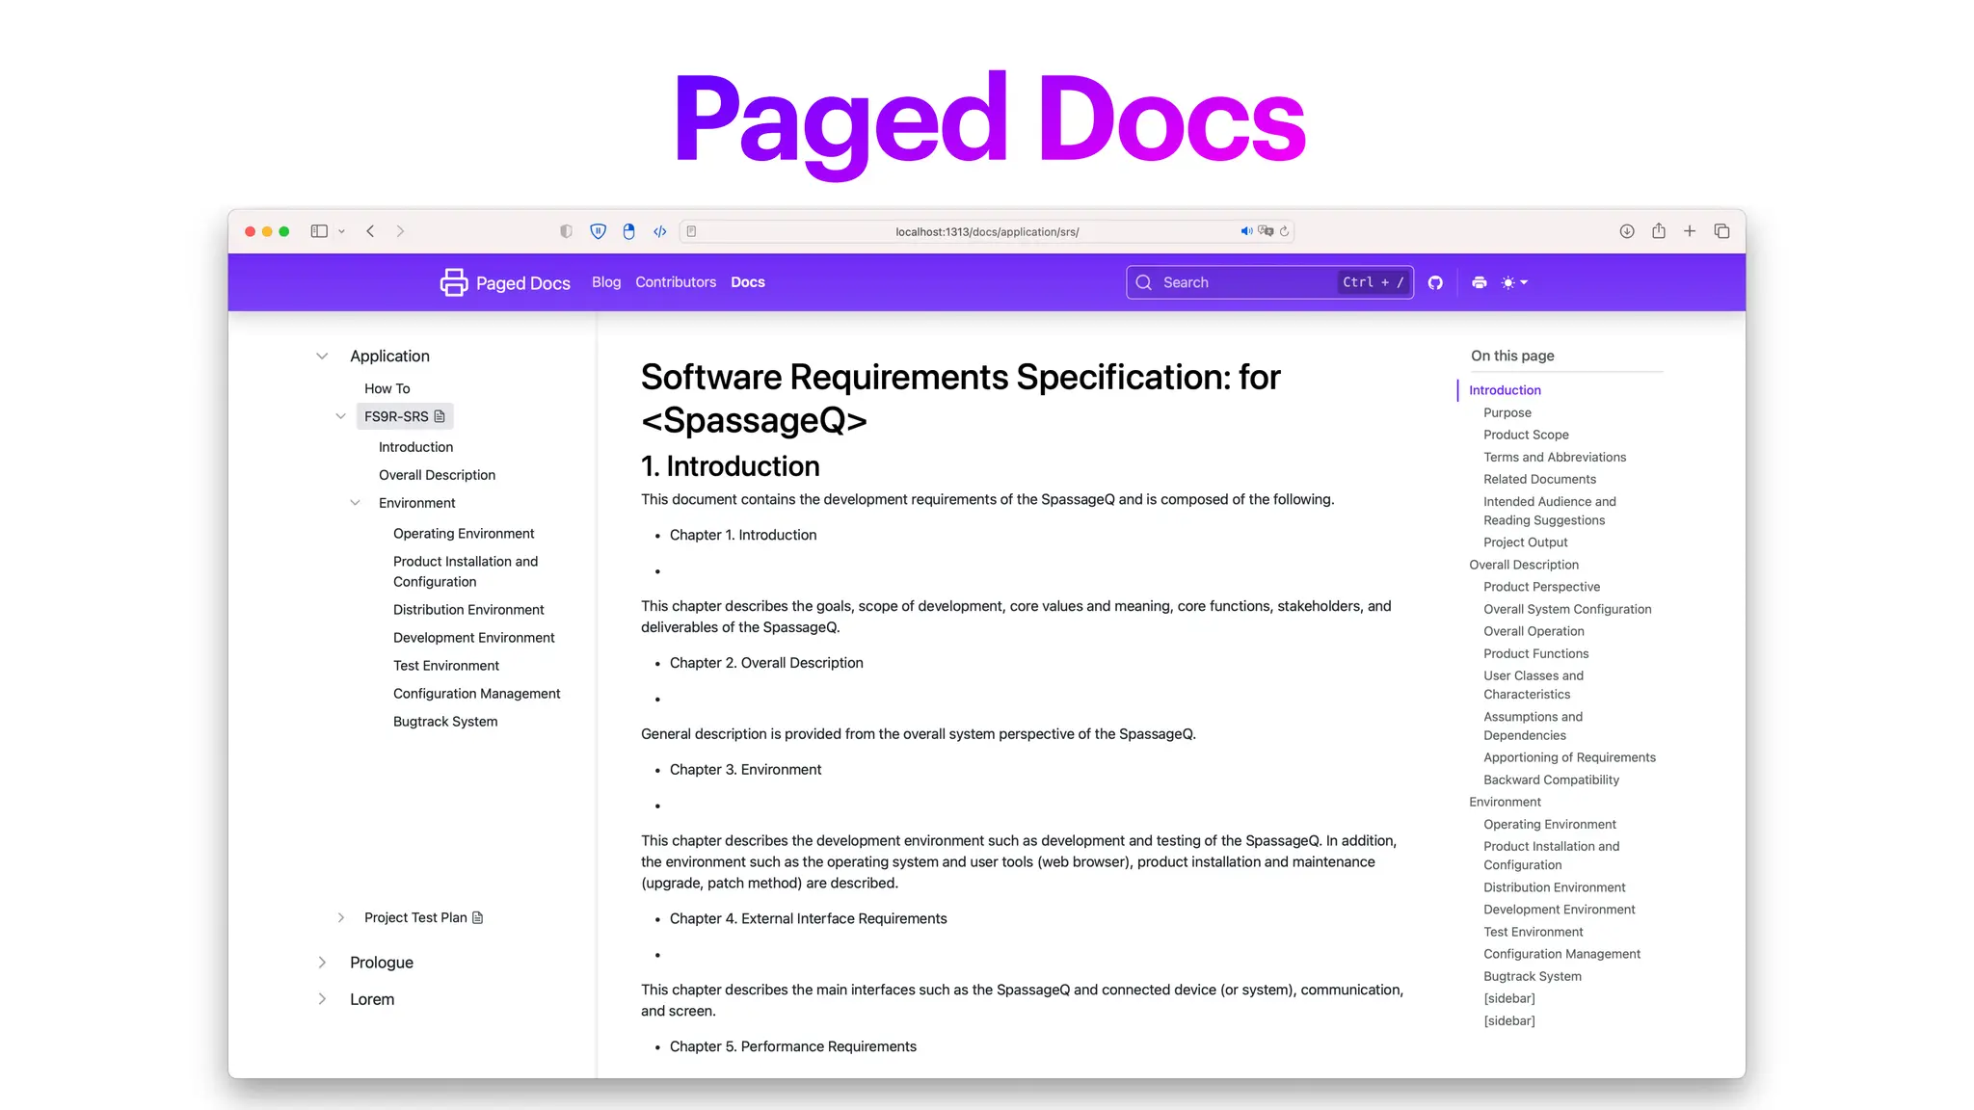This screenshot has width=1974, height=1110.
Task: Click the browser share icon
Action: coord(1659,231)
